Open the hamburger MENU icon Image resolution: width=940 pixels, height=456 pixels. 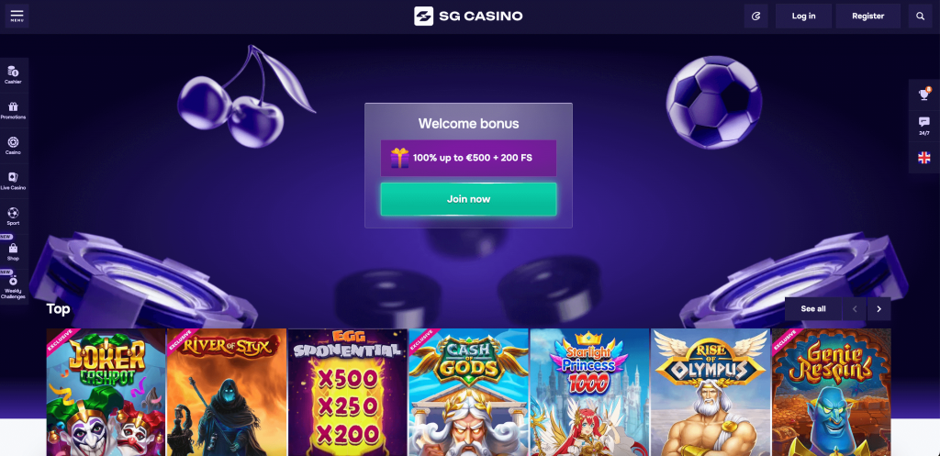coord(17,17)
